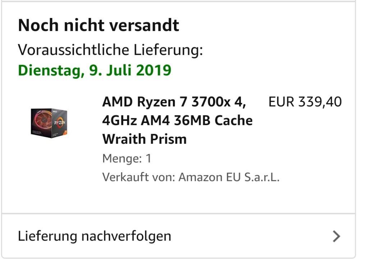The width and height of the screenshot is (368, 259).
Task: Click the "Menge: 1" quantity text
Action: (127, 158)
